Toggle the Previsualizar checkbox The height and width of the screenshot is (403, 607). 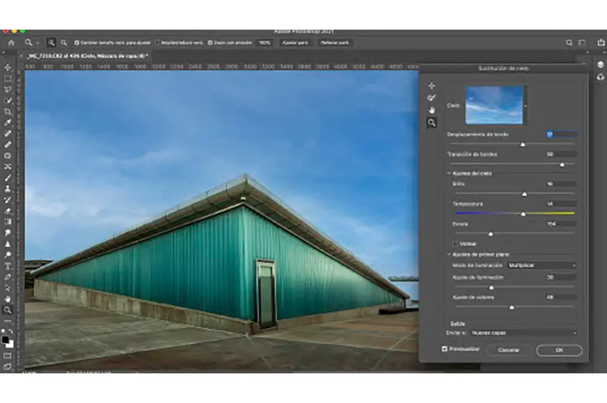click(445, 349)
